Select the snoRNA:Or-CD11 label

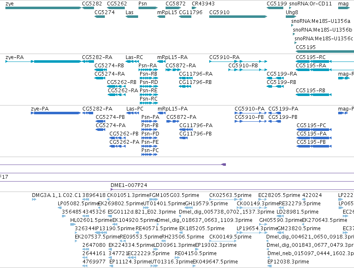(310, 4)
